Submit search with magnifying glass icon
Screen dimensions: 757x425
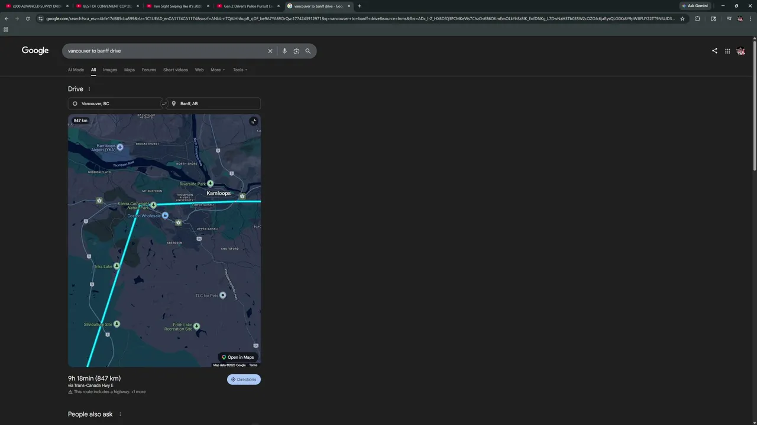click(308, 51)
